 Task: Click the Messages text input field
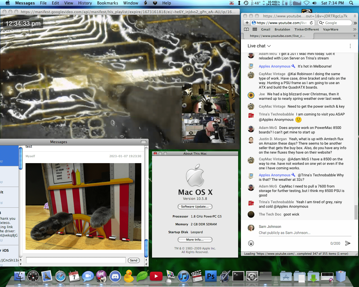pos(76,260)
